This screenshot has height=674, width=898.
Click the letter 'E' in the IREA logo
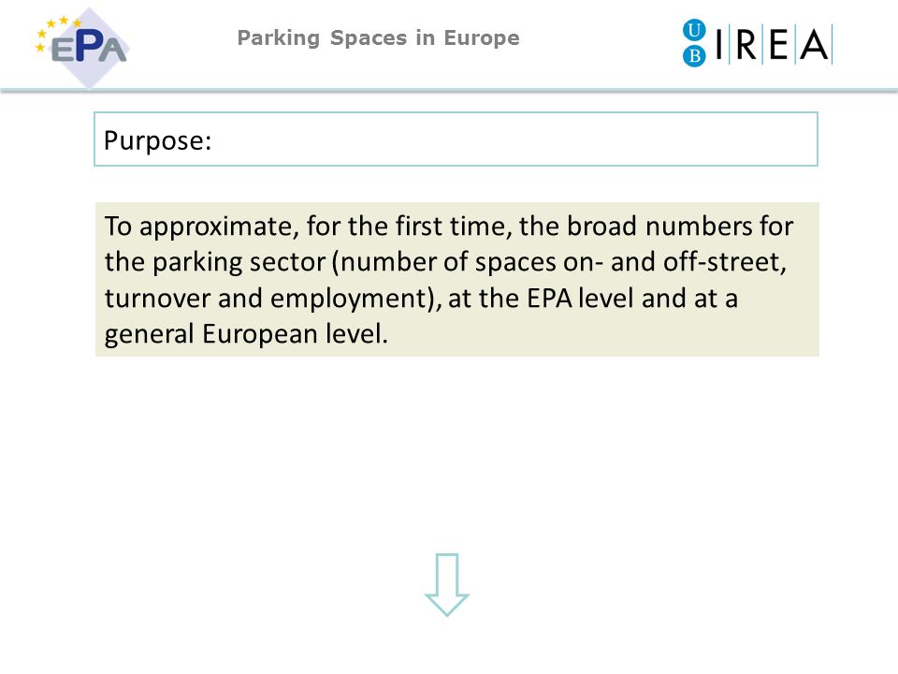(779, 44)
